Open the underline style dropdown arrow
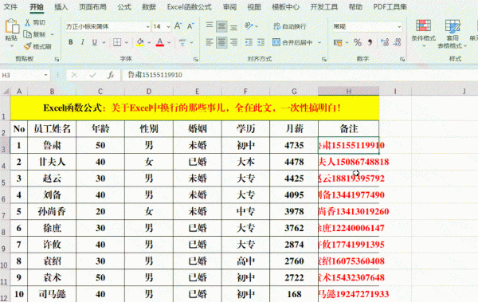This screenshot has width=478, height=302. pyautogui.click(x=104, y=43)
